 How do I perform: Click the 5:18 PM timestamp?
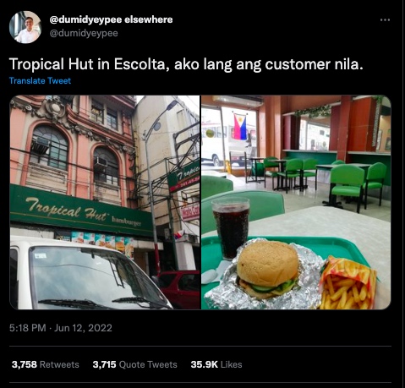point(27,328)
